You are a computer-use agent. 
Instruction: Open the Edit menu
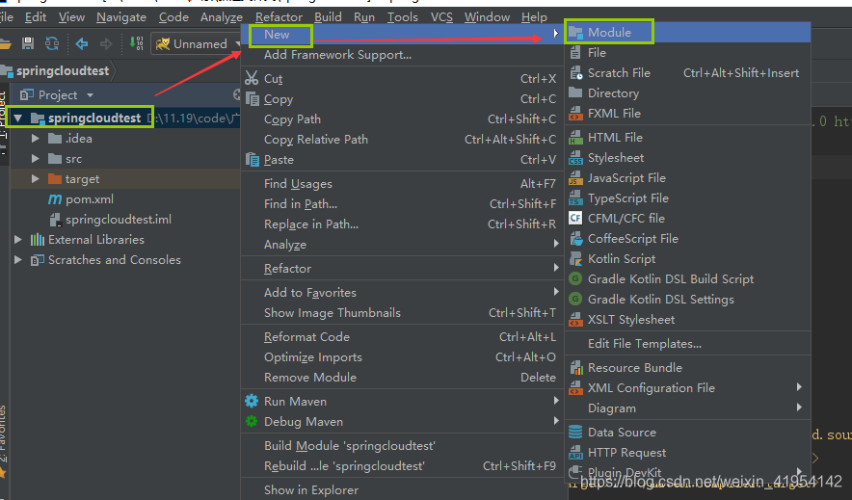(36, 17)
